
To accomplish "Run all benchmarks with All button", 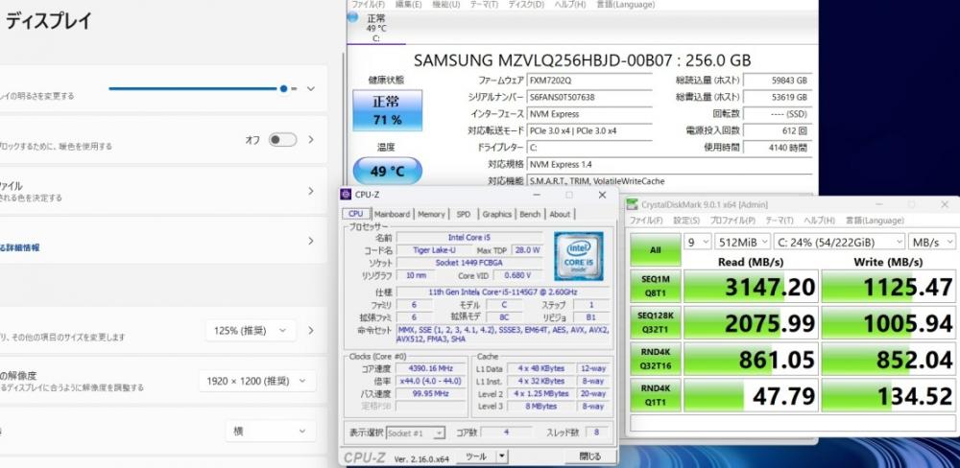I will point(655,249).
